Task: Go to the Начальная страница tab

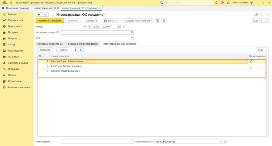Action: [16, 8]
